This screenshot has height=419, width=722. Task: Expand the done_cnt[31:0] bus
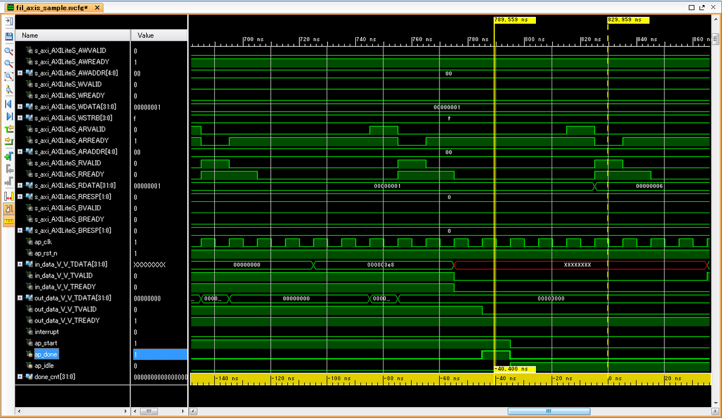pos(20,377)
